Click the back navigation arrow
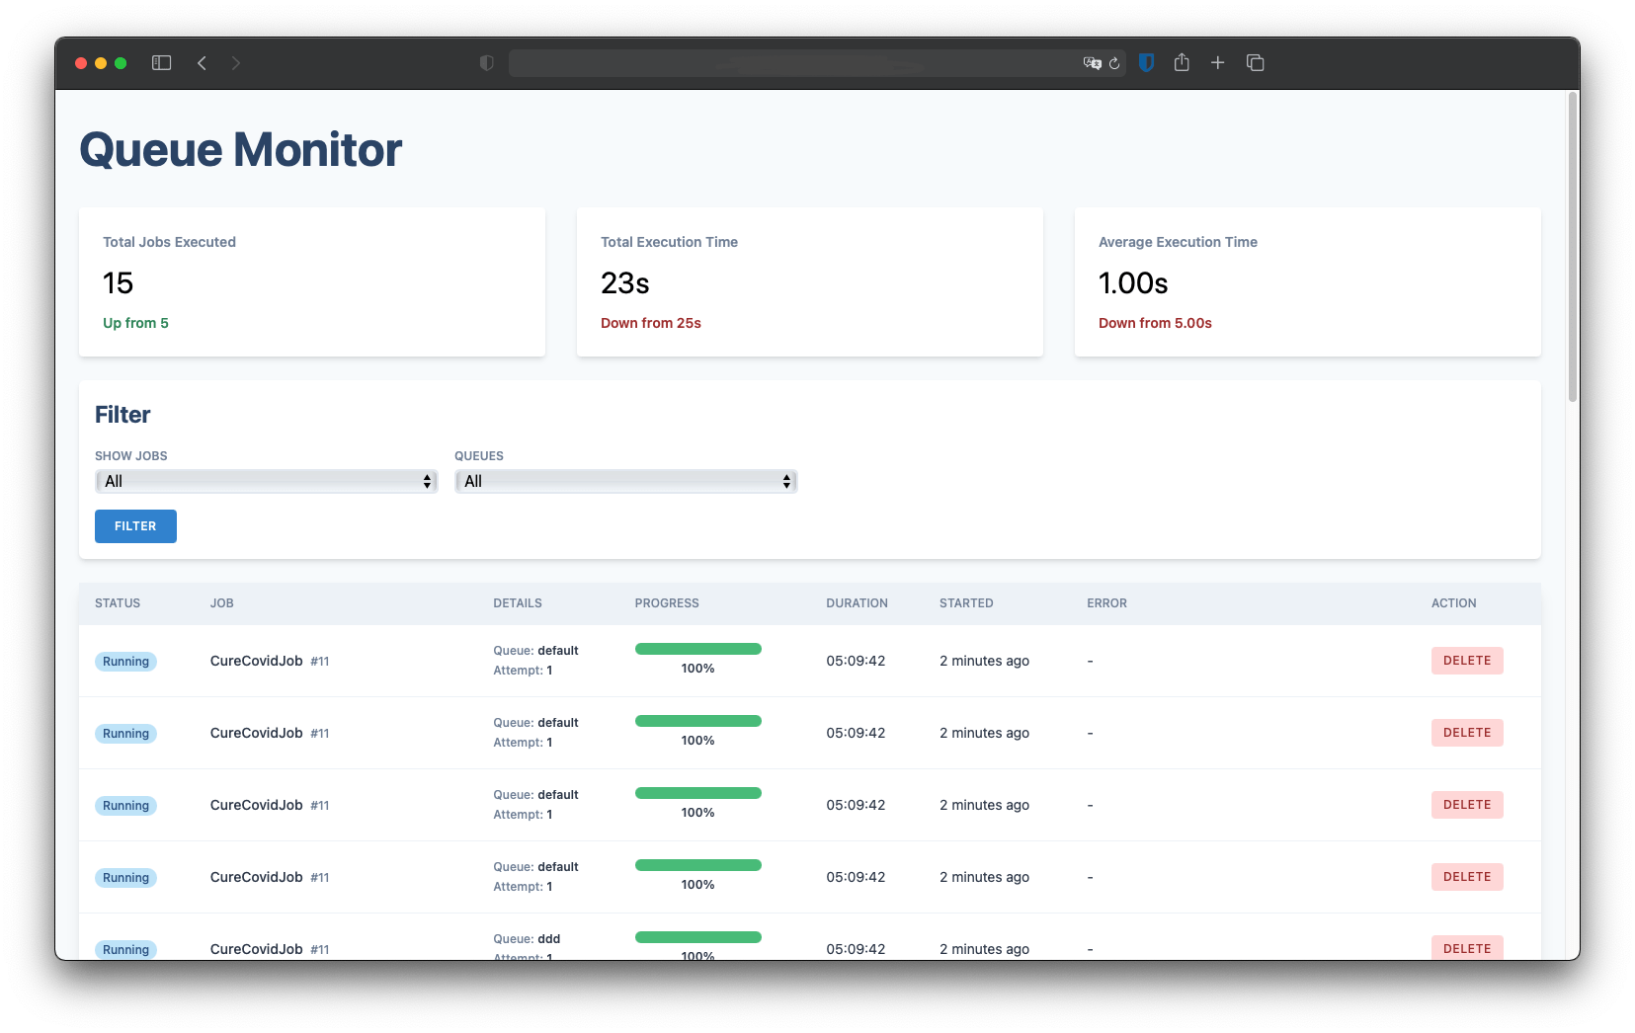This screenshot has height=1033, width=1635. 203,62
